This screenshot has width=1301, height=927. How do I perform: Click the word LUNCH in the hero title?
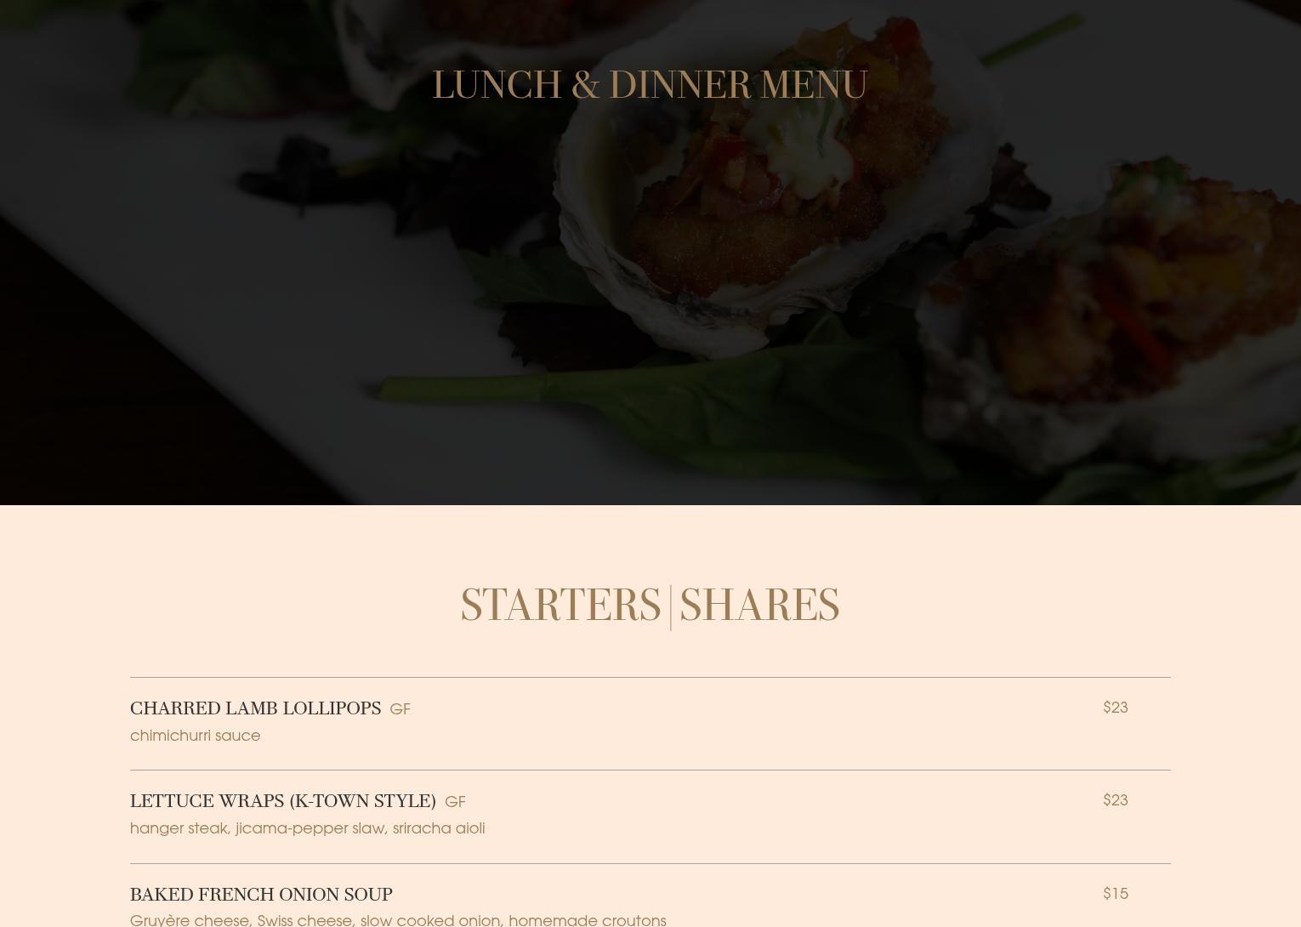[497, 85]
